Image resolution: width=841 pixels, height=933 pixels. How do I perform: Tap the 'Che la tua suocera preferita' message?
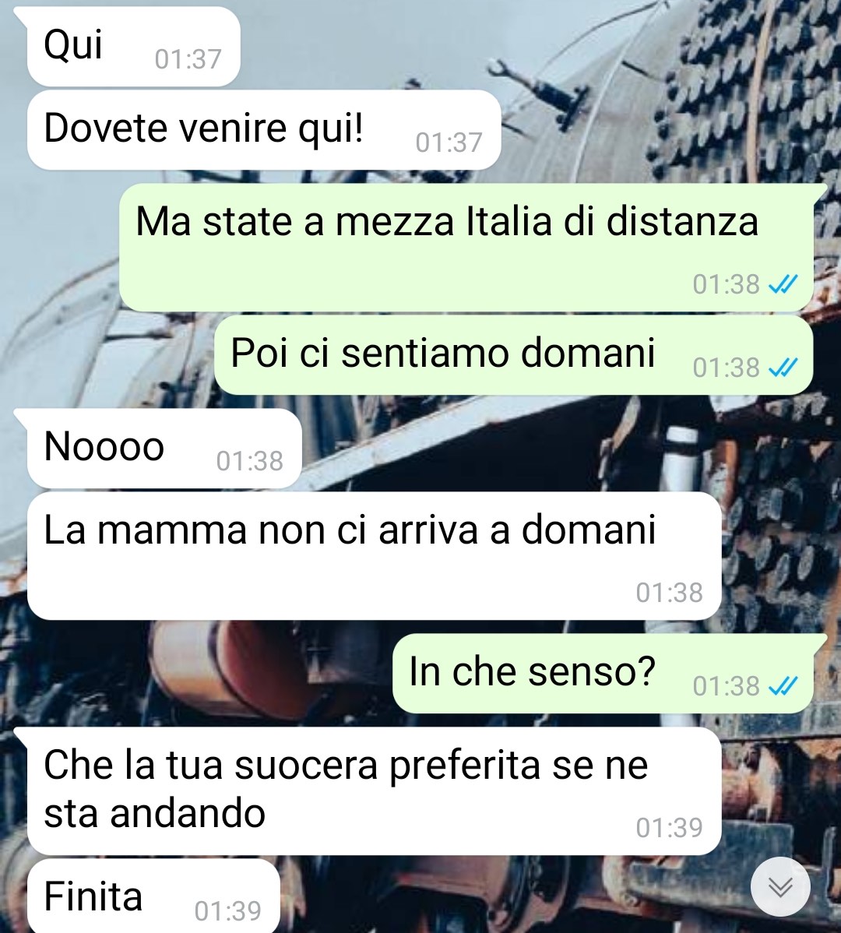375,790
